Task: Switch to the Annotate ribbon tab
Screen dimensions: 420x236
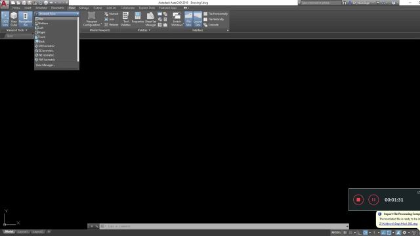Action: [41, 8]
